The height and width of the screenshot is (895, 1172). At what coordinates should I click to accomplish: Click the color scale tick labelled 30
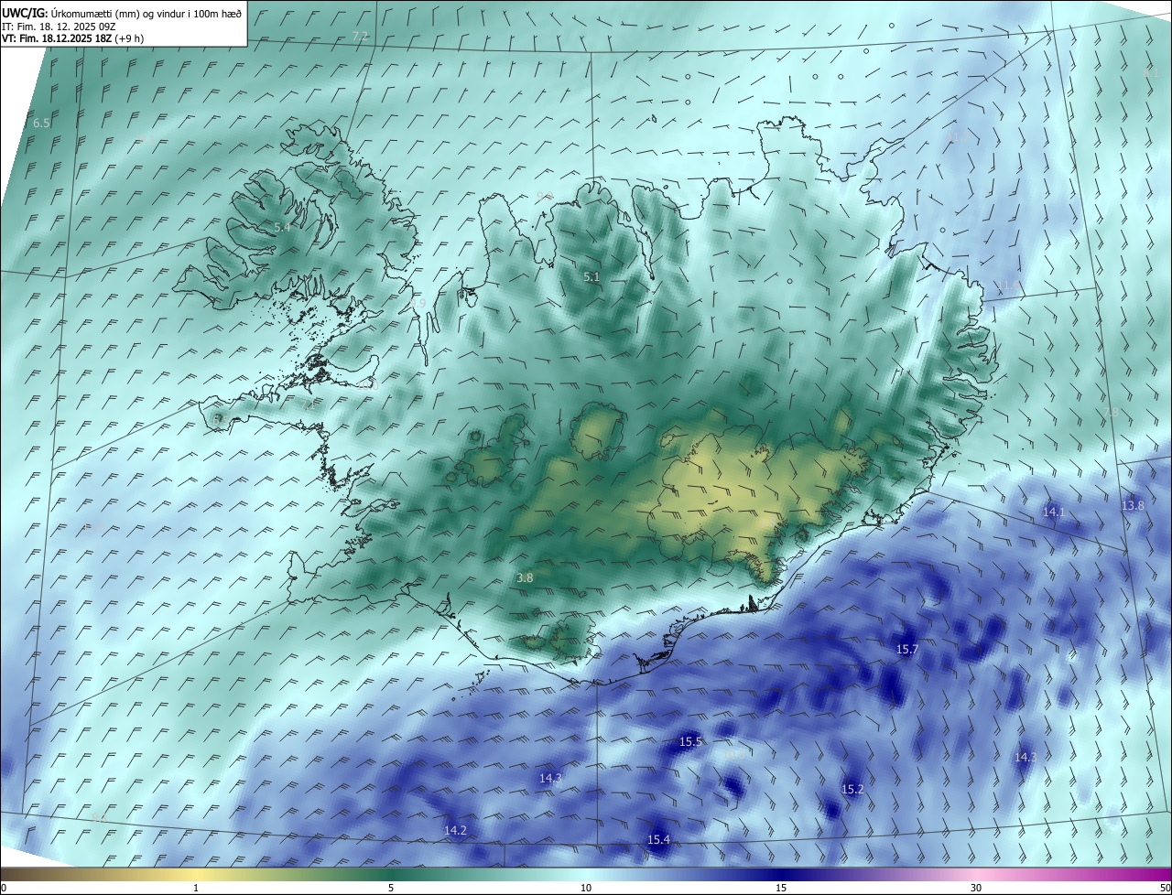[976, 888]
